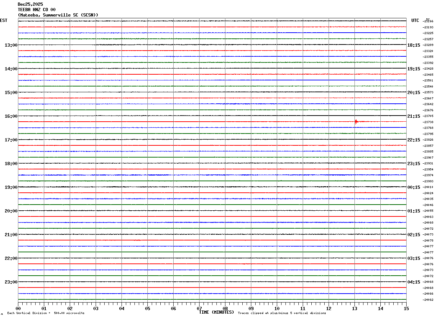
Task: Click the DC offset value -24055
Action: click(x=428, y=211)
